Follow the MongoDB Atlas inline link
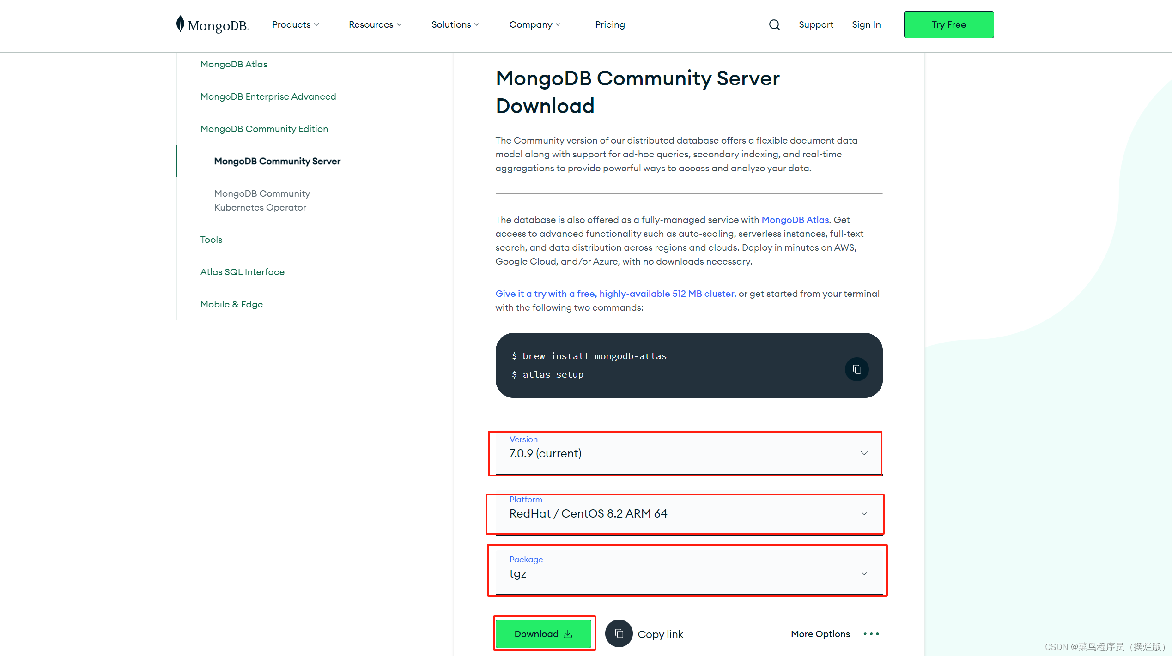This screenshot has width=1172, height=656. pos(795,220)
